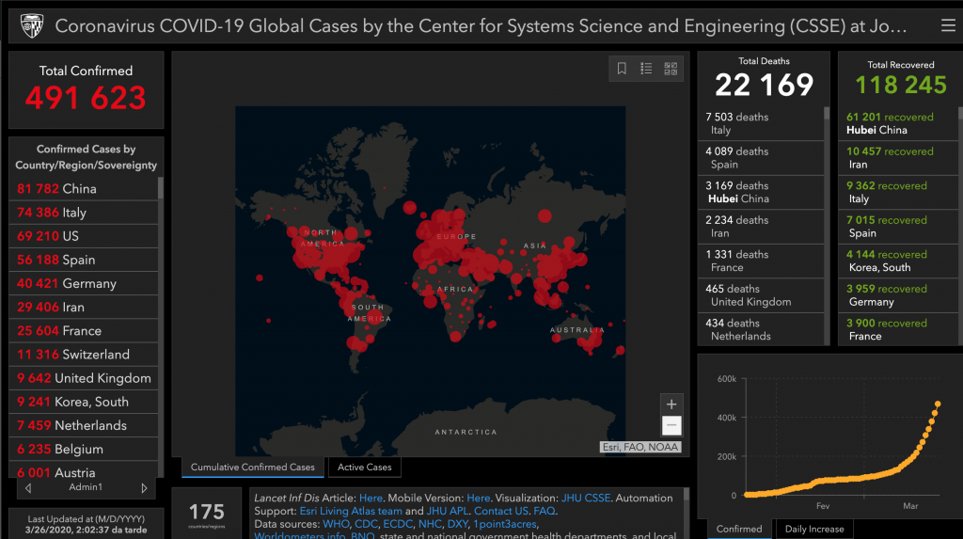Go to previous Admin1 list page
Viewport: 963px width, 539px height.
pyautogui.click(x=28, y=488)
